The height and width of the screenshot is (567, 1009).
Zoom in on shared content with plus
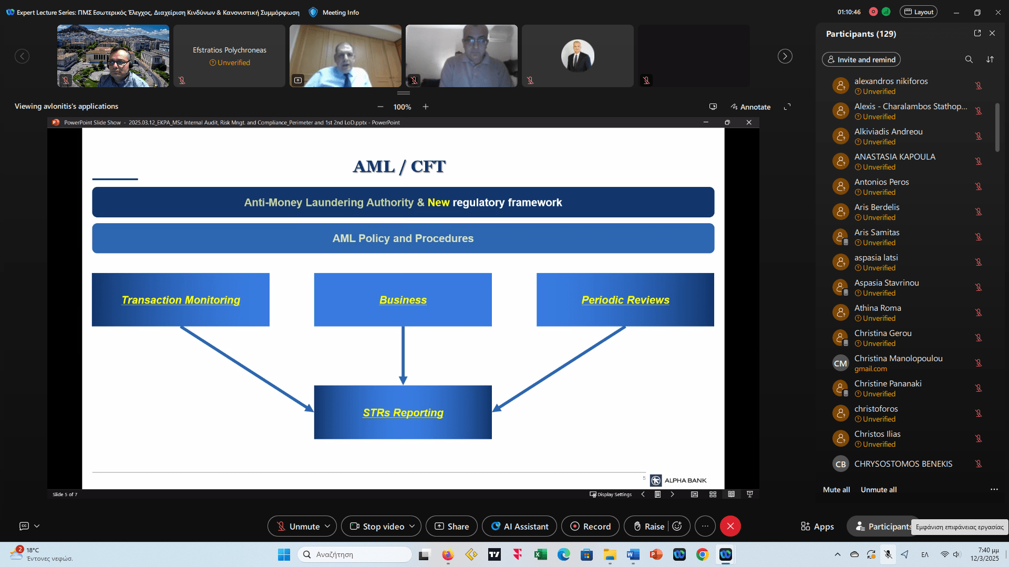click(x=426, y=107)
